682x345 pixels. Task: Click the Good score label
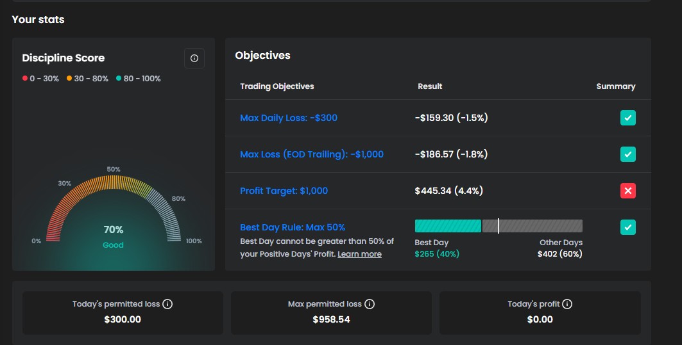tap(113, 245)
